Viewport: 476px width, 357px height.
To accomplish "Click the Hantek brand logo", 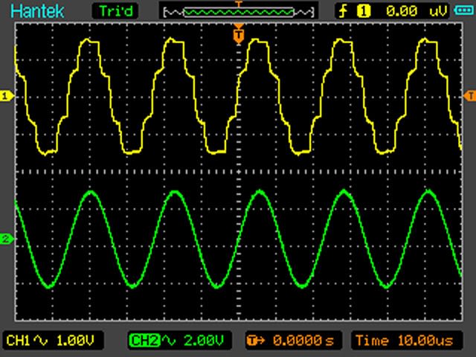I will (37, 11).
